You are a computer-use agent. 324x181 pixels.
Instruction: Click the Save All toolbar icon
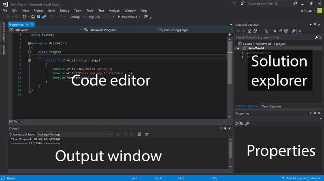[44, 17]
